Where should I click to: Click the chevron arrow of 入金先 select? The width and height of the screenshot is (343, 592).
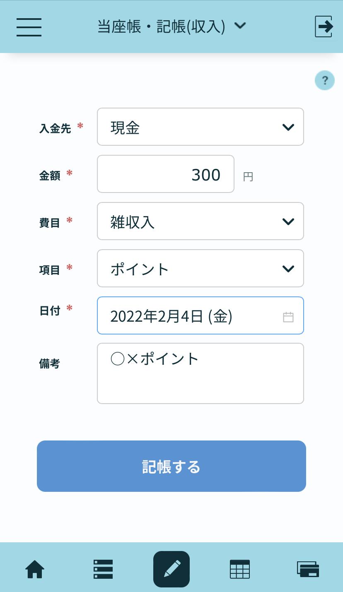(288, 127)
